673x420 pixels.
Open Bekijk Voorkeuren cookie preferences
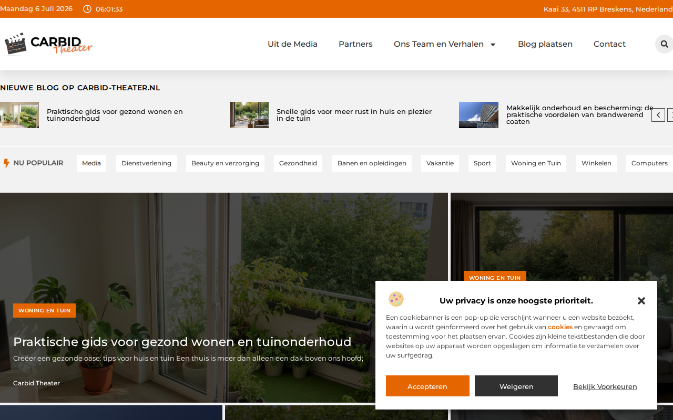[x=605, y=386]
